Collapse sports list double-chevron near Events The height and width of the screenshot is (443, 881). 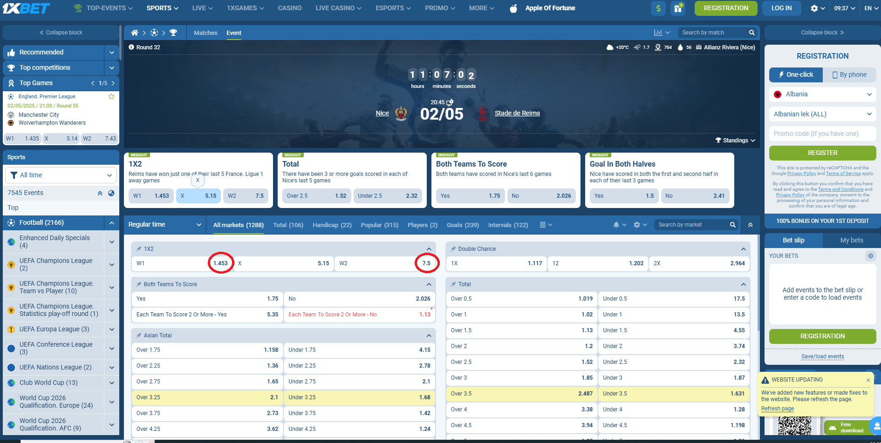tap(100, 193)
